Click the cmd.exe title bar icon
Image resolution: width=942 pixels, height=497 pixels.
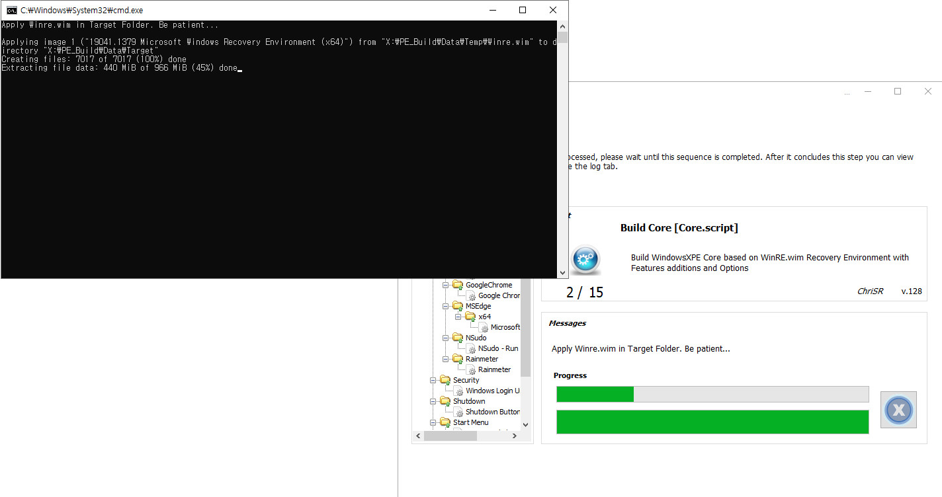tap(11, 10)
